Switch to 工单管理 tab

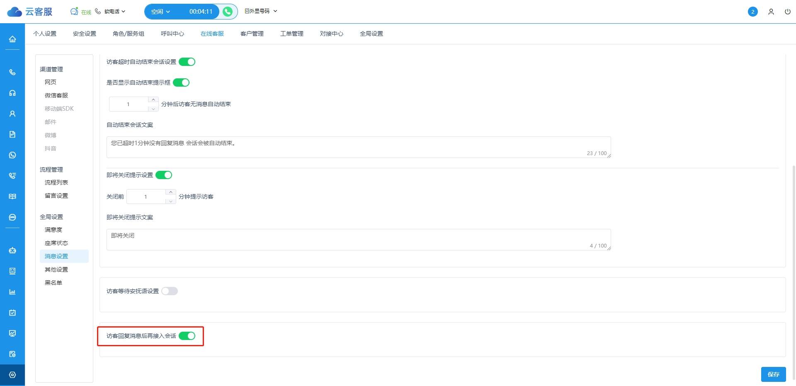pyautogui.click(x=292, y=34)
